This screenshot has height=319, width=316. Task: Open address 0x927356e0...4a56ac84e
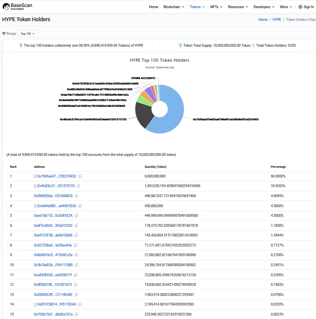click(53, 245)
